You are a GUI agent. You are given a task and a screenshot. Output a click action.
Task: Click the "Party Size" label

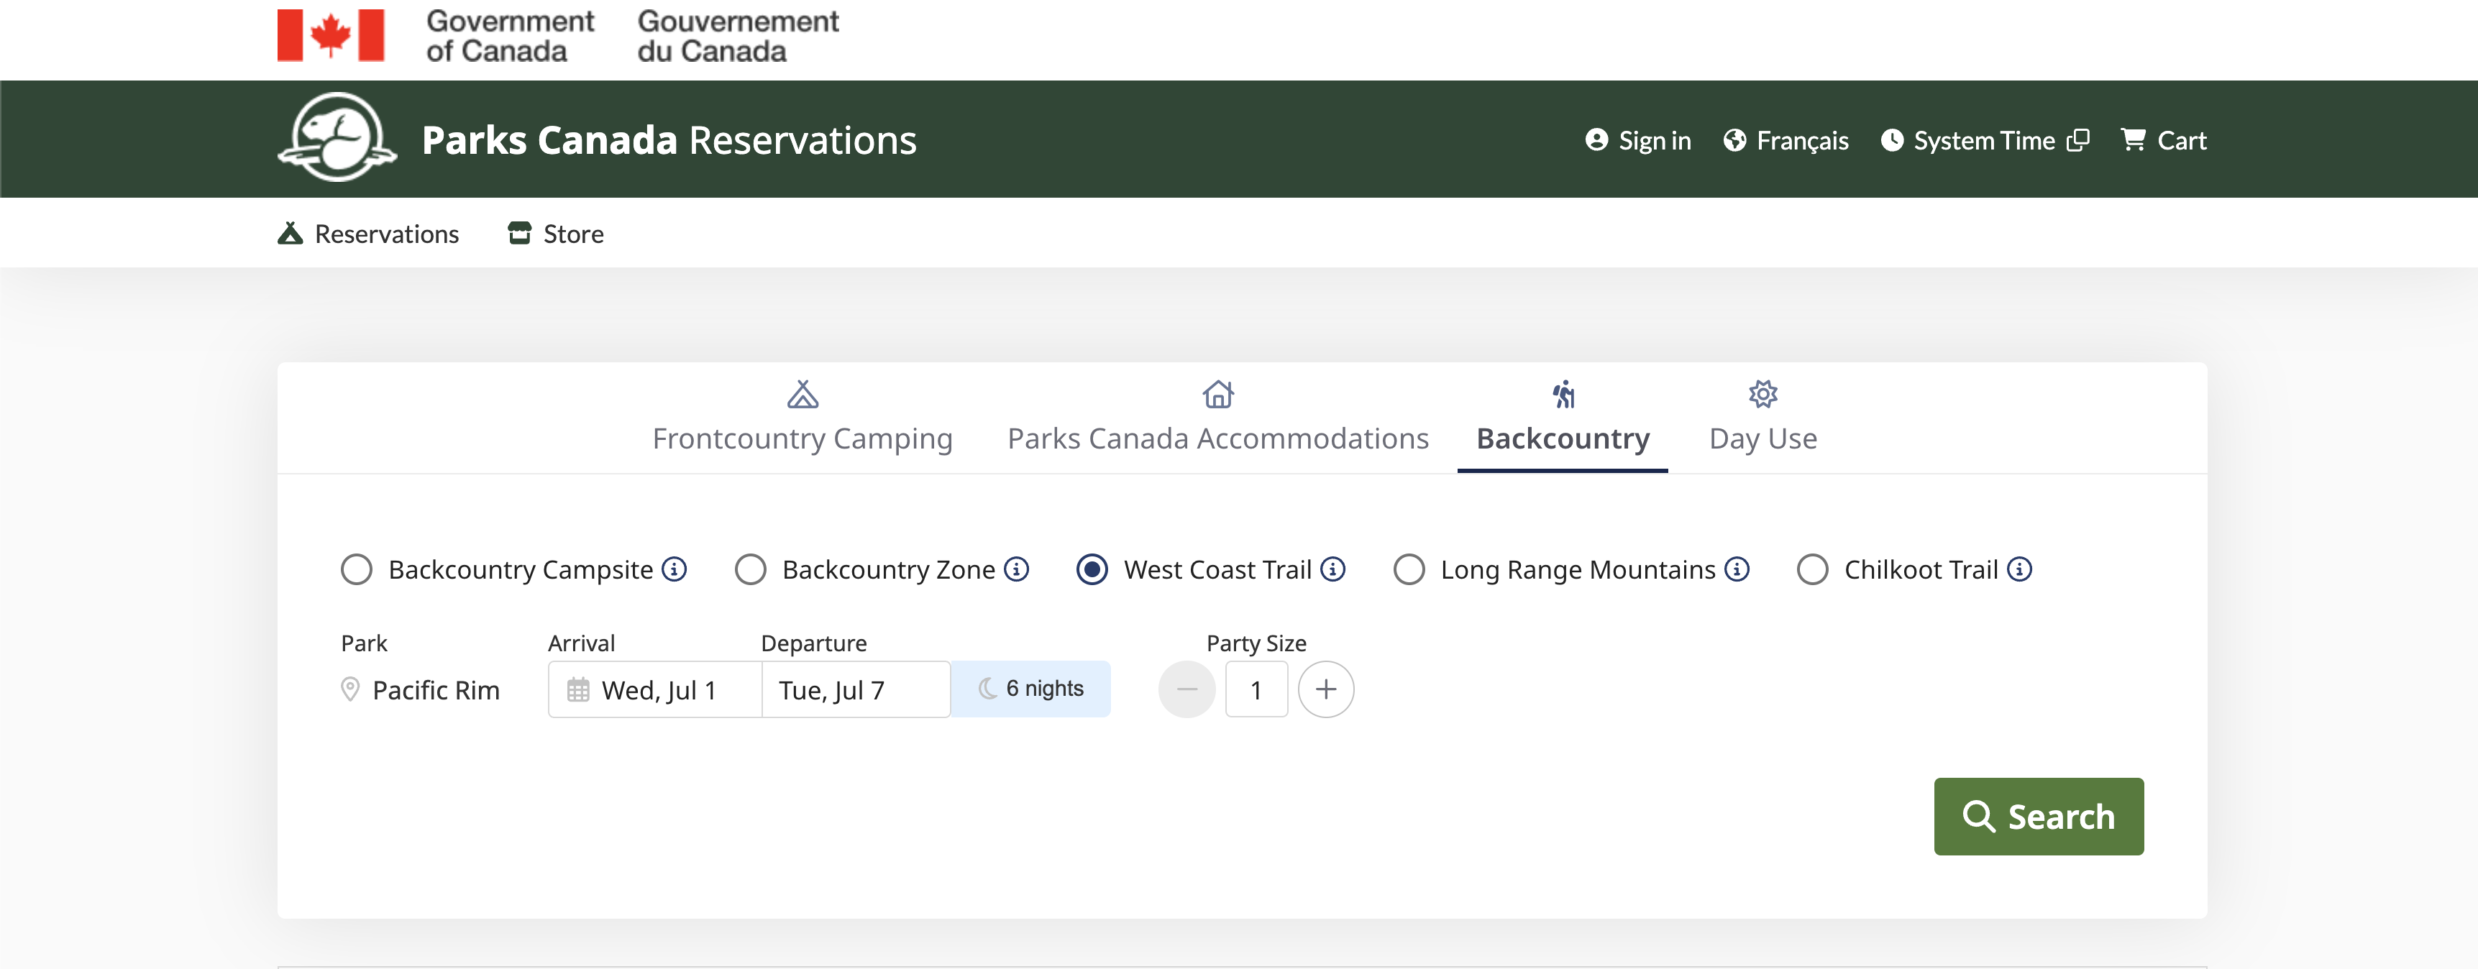click(1256, 643)
